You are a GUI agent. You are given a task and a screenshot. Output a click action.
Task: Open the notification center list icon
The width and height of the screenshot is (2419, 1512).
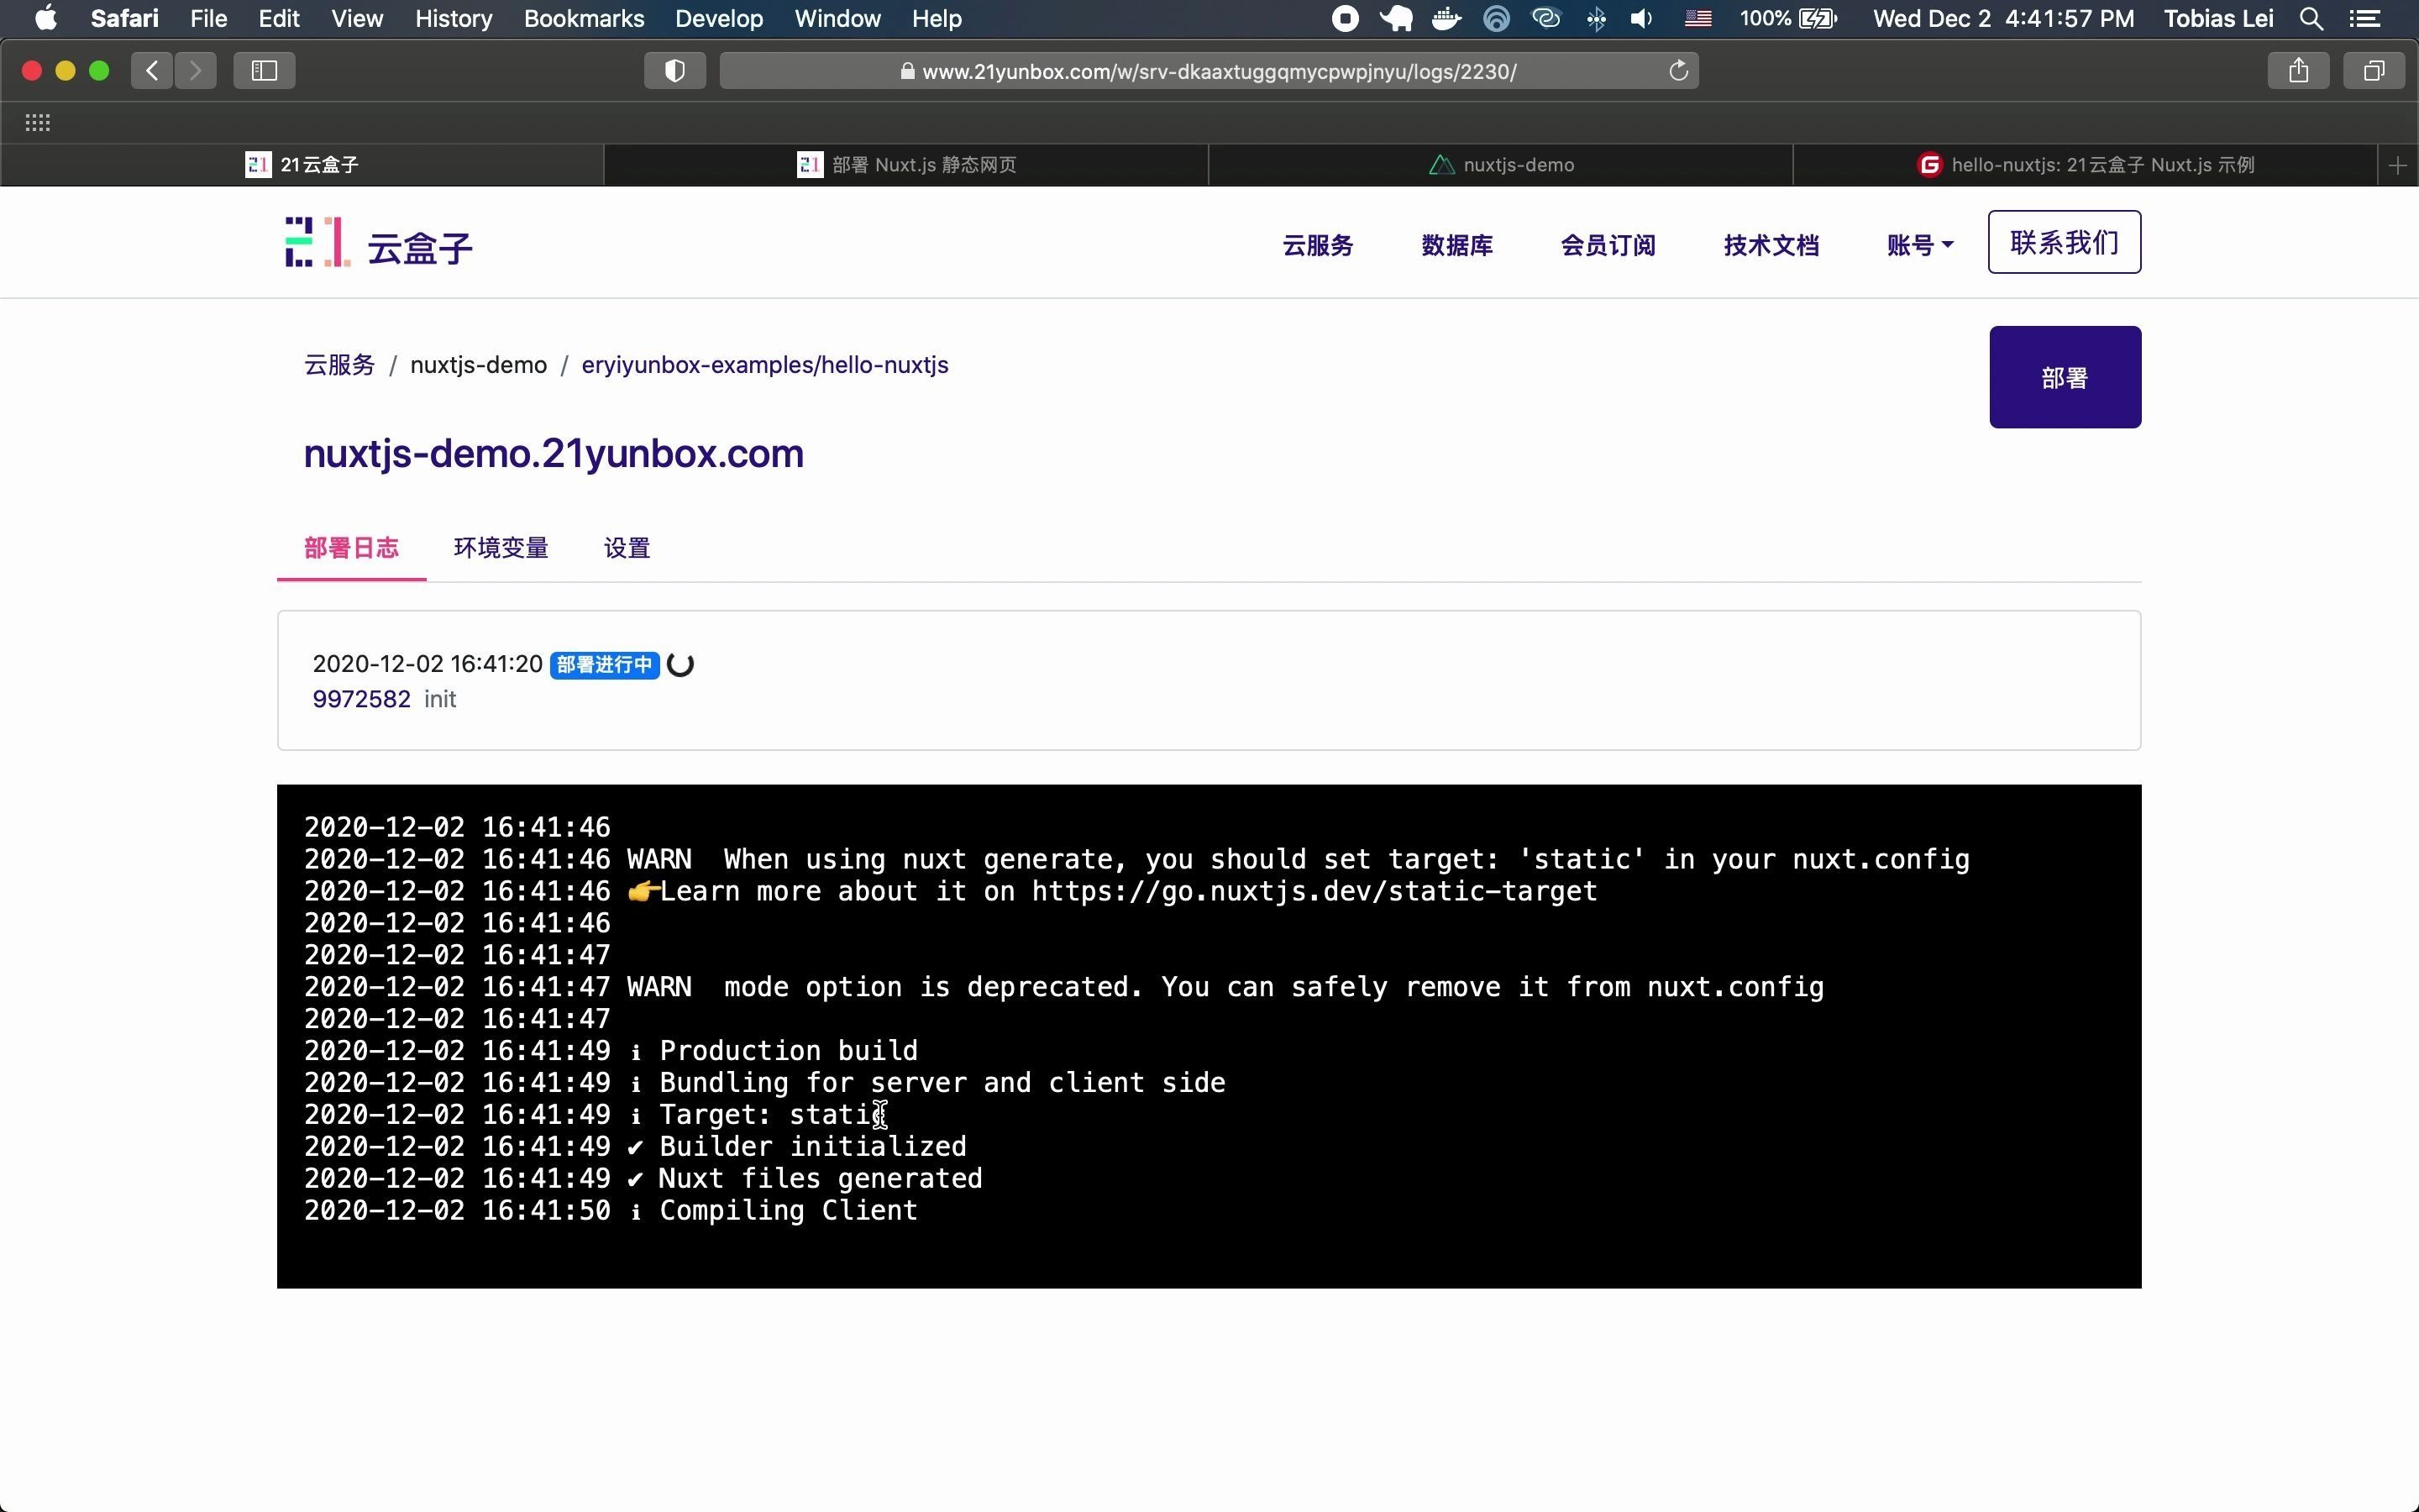[2364, 18]
